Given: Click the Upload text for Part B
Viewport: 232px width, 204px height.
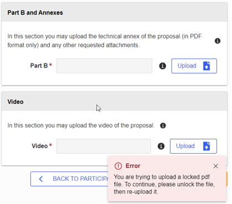Looking at the screenshot, I should tap(187, 66).
